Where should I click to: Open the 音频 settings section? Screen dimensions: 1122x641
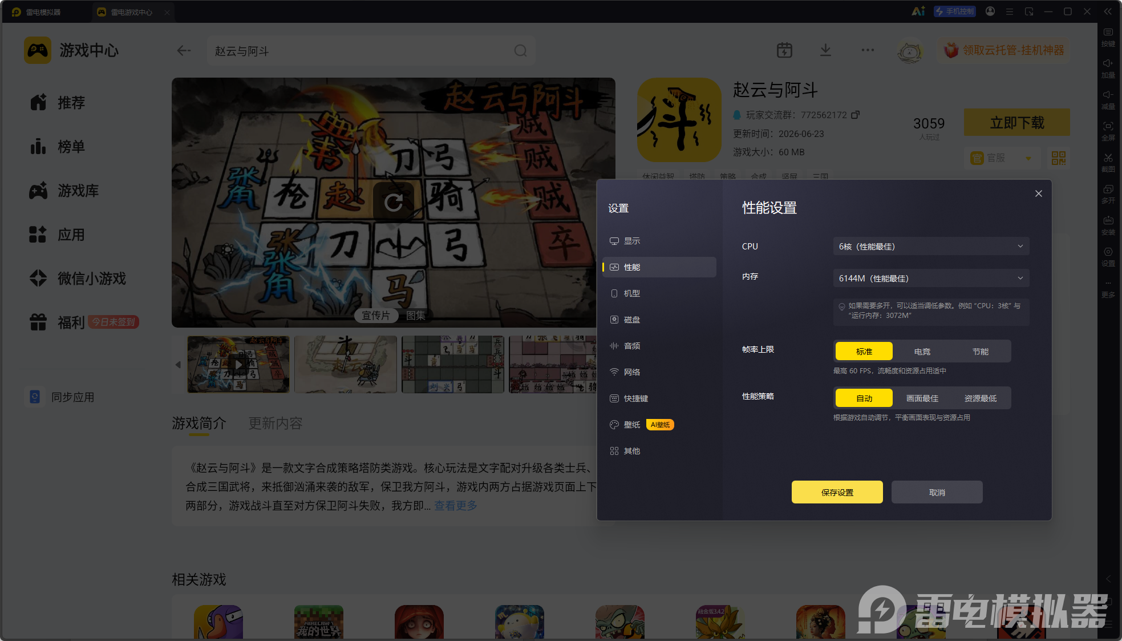point(659,346)
